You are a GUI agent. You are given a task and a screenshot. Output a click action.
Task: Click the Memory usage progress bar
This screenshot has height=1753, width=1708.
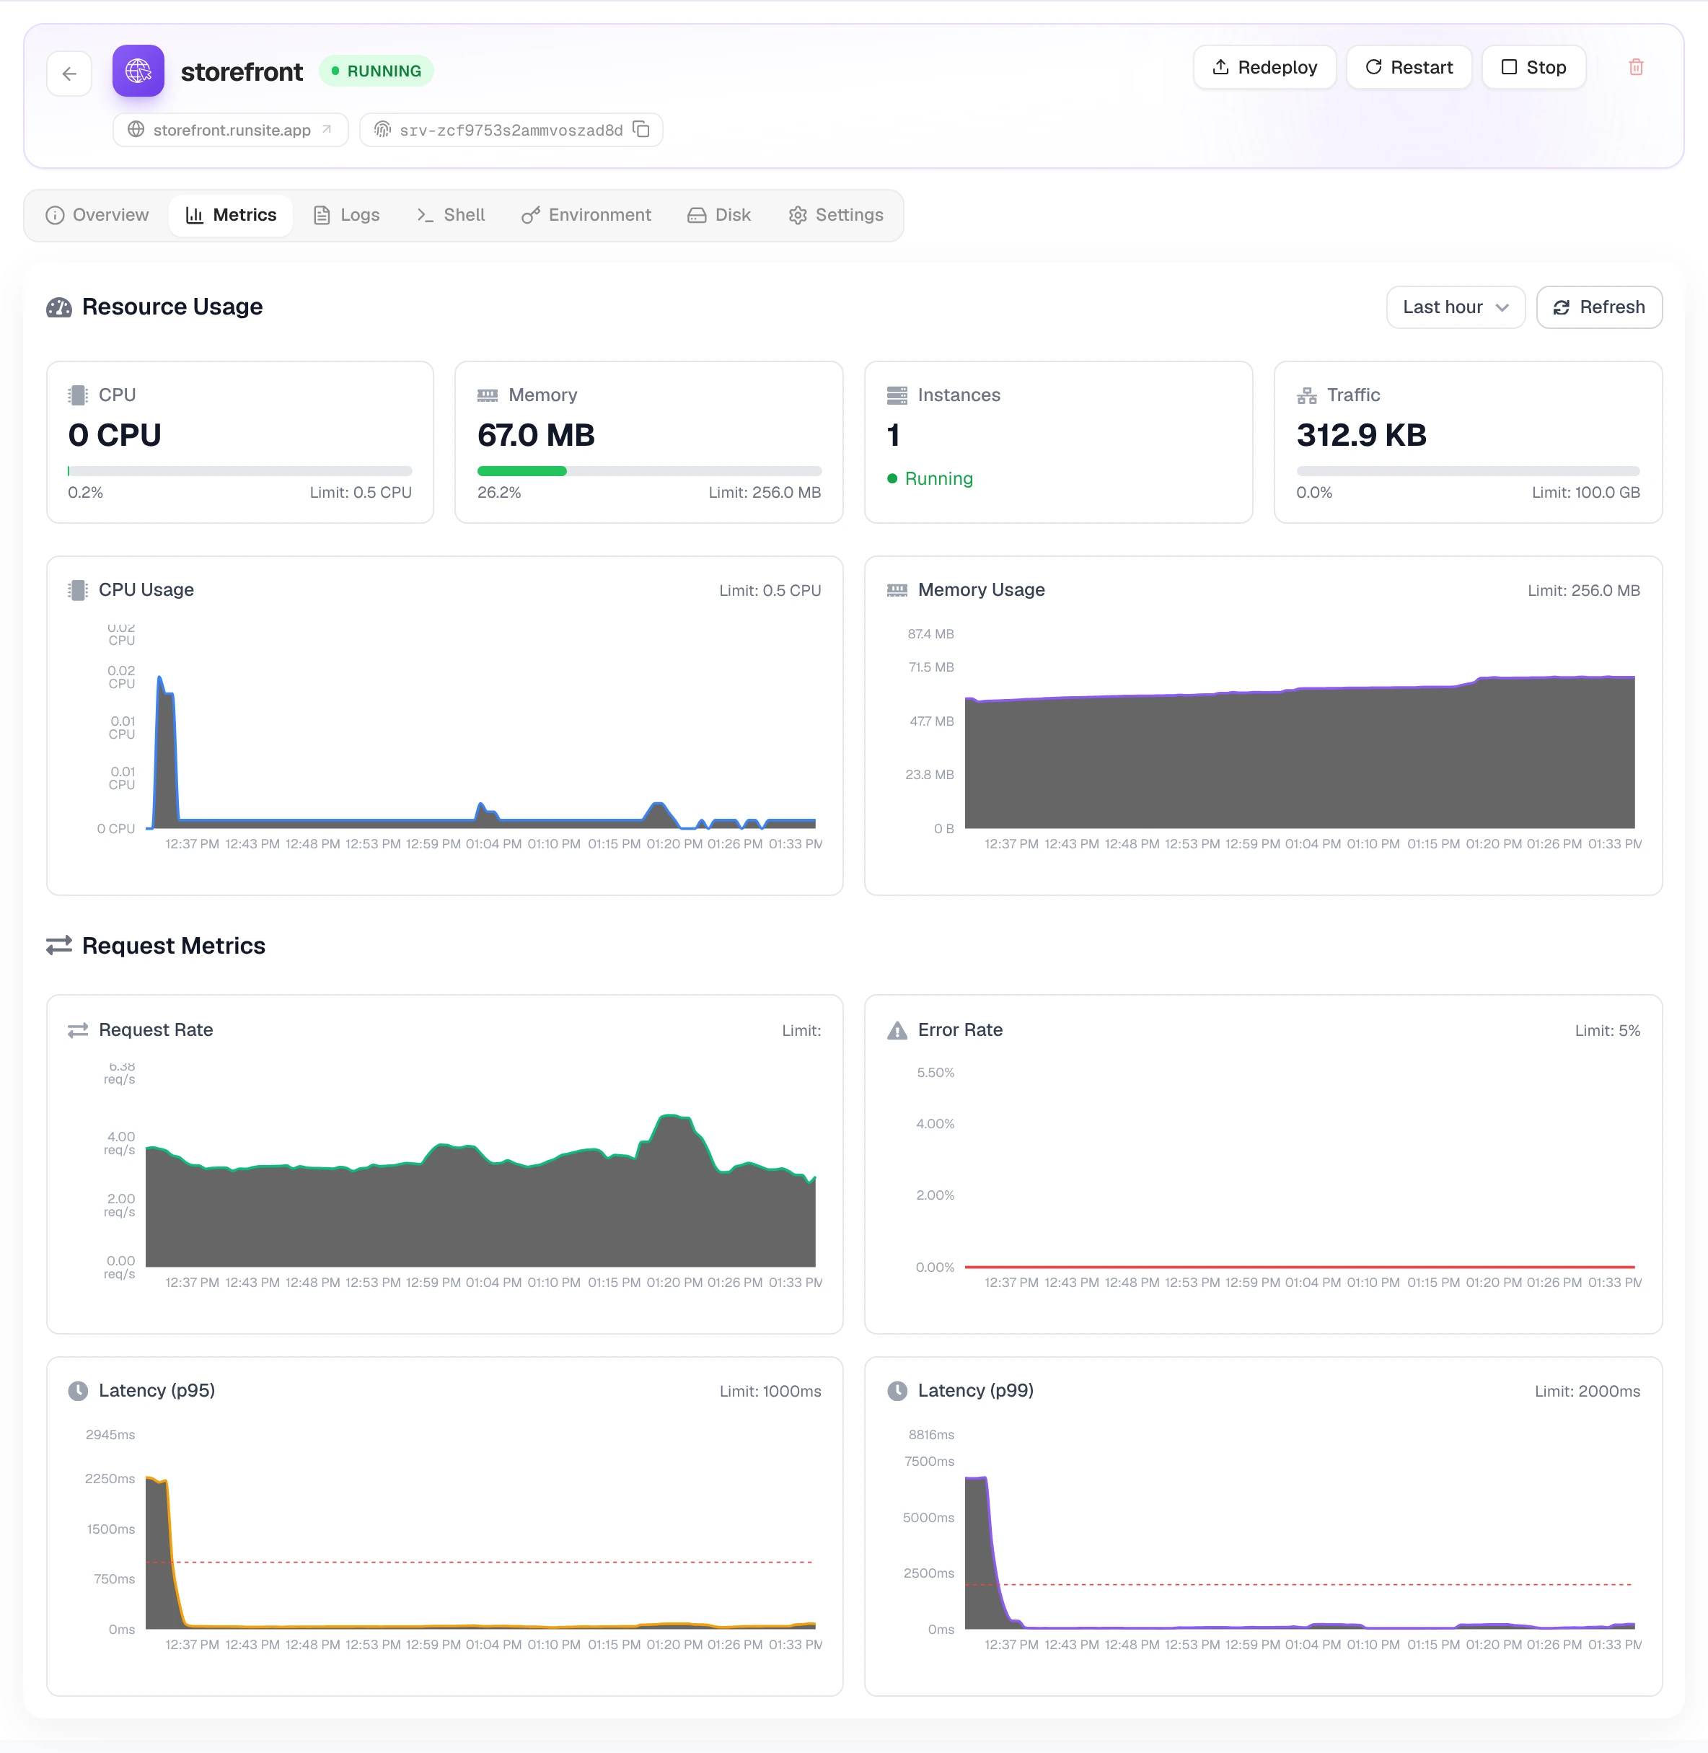648,471
